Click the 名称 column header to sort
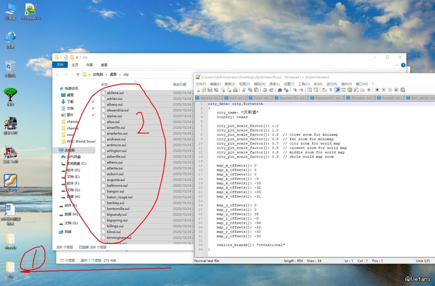The image size is (435, 286). pos(104,84)
